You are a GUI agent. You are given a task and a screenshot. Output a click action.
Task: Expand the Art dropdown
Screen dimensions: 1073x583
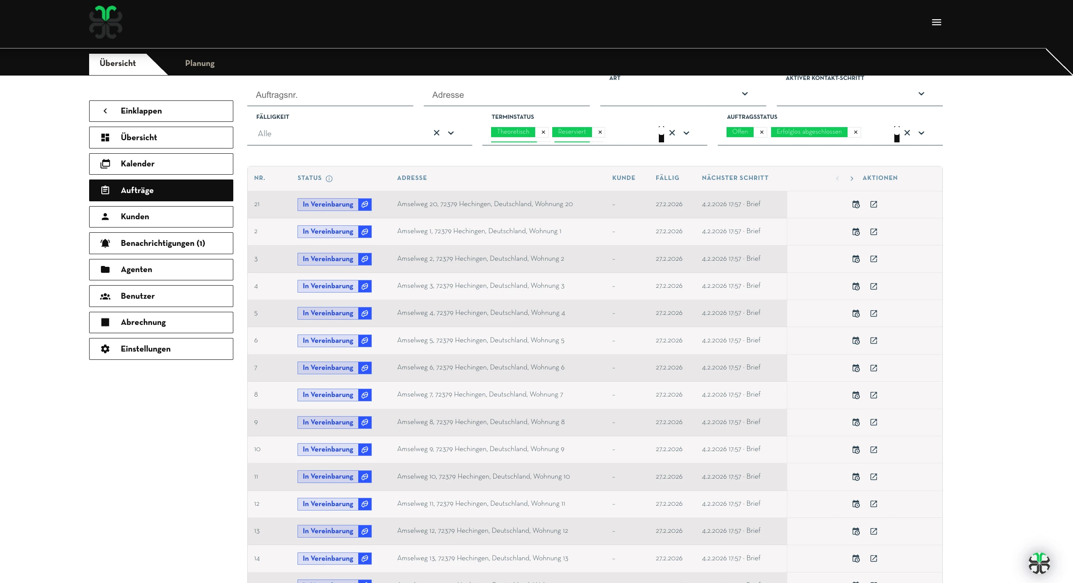(x=744, y=94)
